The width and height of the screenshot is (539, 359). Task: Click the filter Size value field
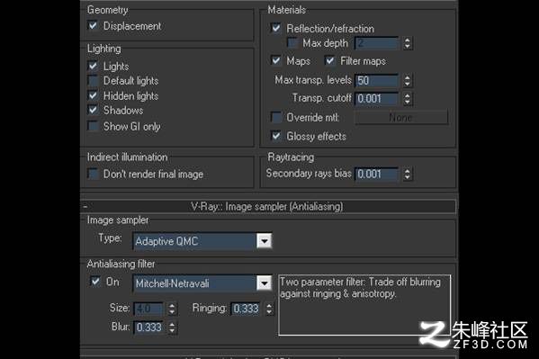pyautogui.click(x=148, y=309)
